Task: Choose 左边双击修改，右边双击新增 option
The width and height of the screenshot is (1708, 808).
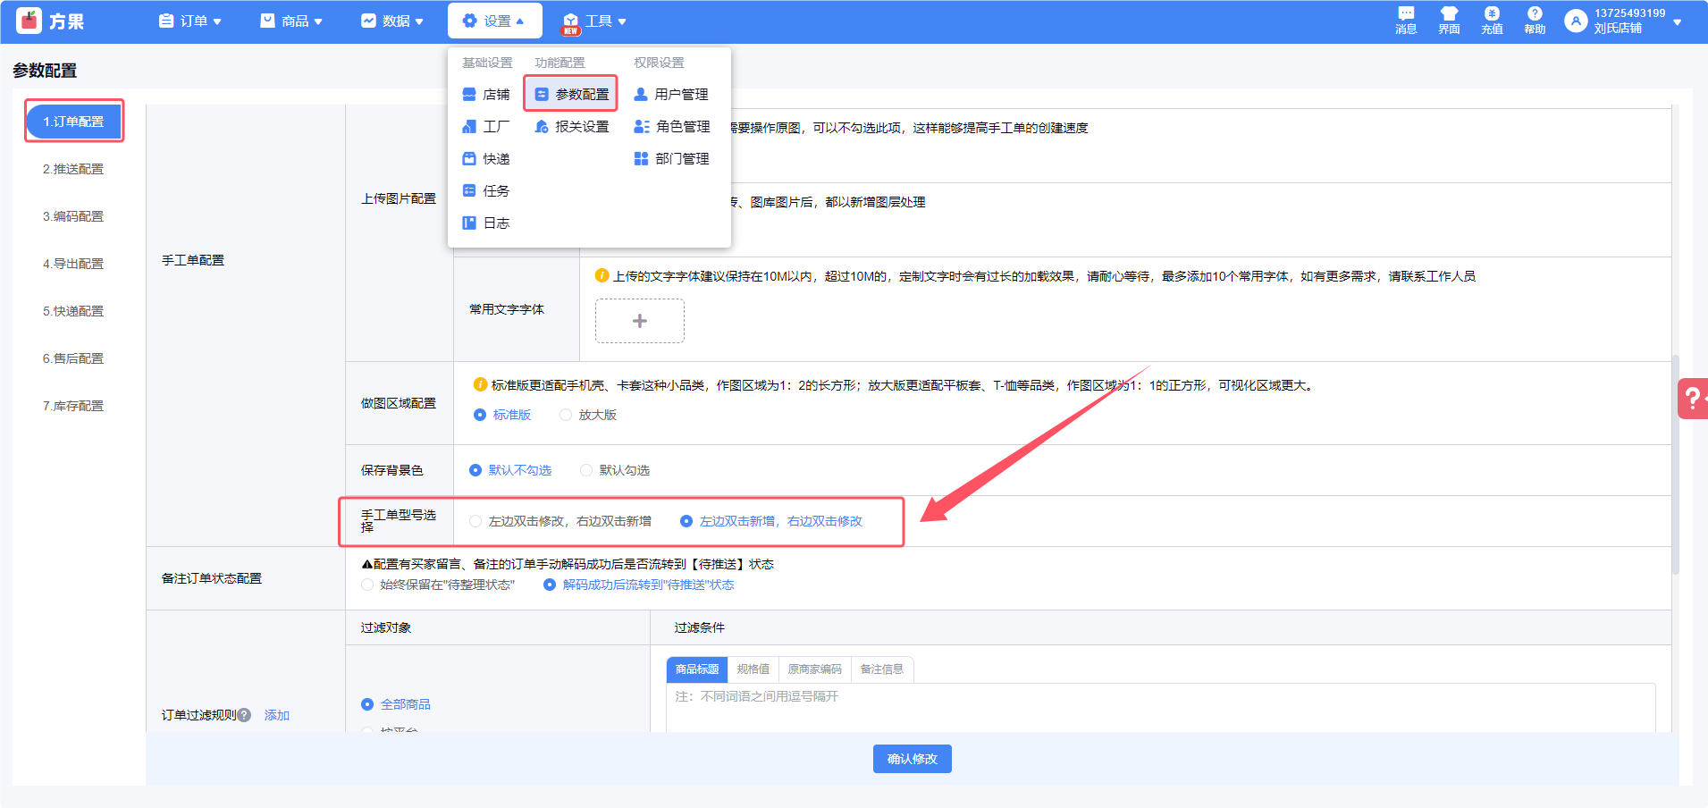Action: [x=475, y=521]
